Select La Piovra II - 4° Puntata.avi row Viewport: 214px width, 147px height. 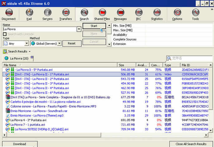[x=106, y=88]
